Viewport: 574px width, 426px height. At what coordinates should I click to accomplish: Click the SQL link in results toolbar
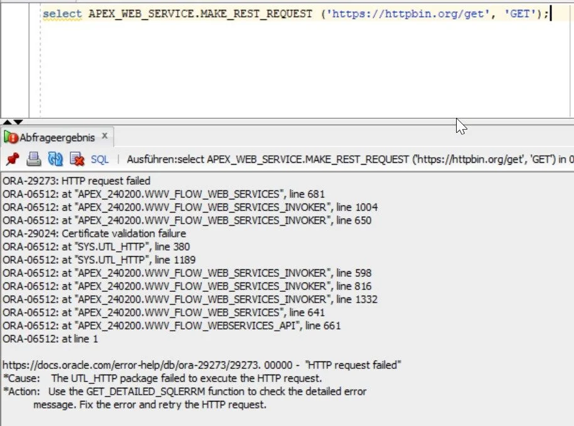pyautogui.click(x=100, y=159)
